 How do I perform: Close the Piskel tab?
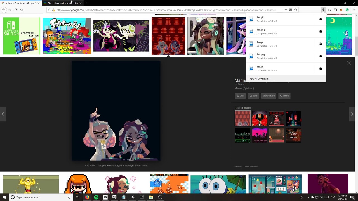coord(81,3)
